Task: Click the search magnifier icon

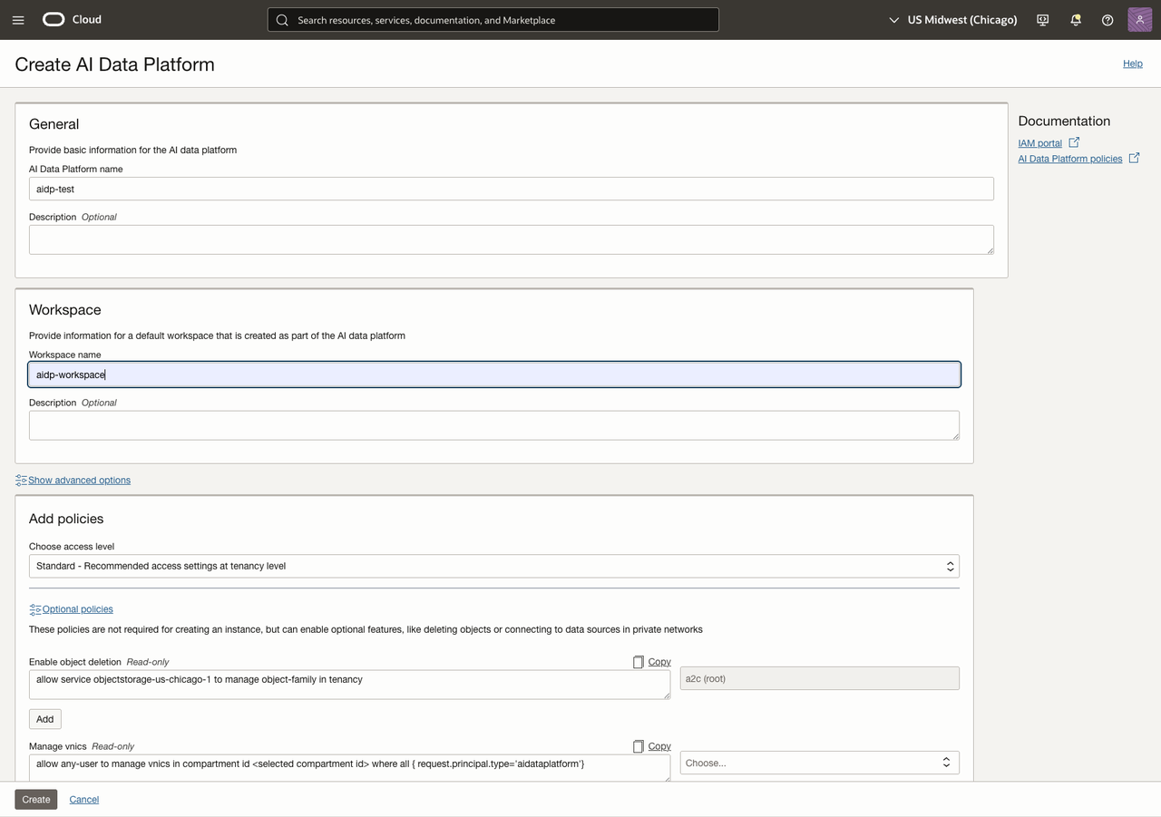Action: (x=282, y=20)
